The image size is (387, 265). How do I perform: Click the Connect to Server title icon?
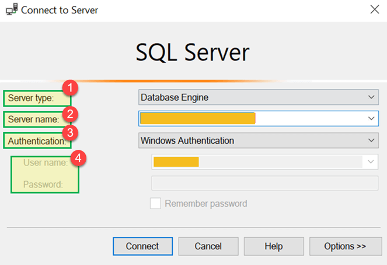click(x=11, y=10)
